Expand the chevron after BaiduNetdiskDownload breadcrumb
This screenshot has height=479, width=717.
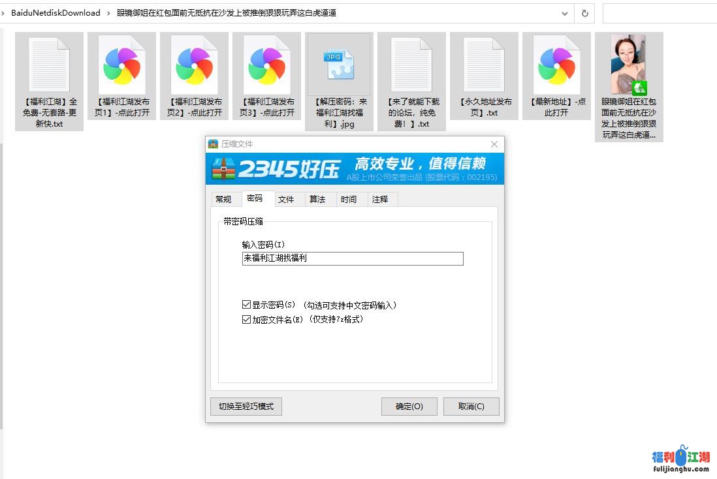108,13
